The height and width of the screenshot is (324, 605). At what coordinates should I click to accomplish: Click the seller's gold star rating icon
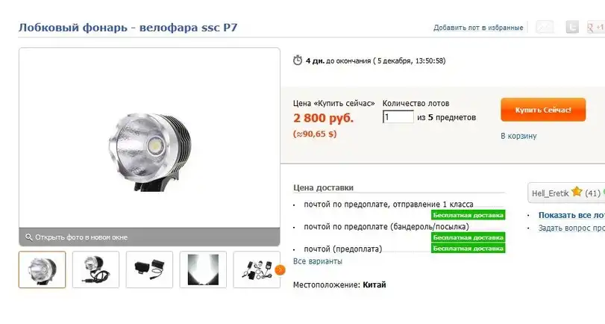577,192
